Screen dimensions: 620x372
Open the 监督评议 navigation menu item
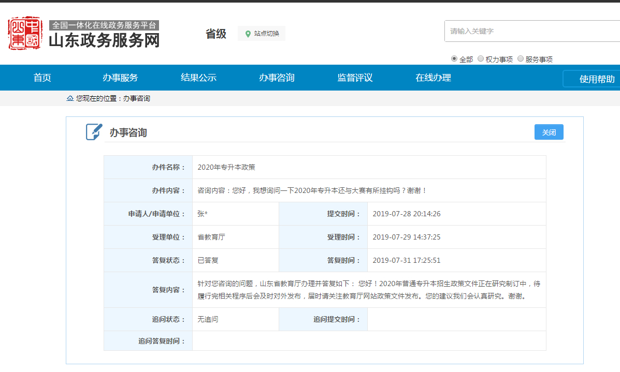[355, 78]
